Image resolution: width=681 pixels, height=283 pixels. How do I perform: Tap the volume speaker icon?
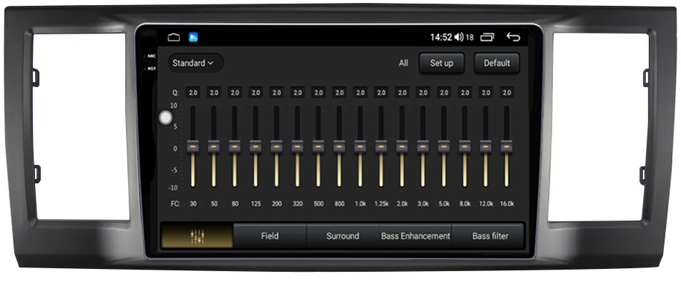pyautogui.click(x=459, y=37)
